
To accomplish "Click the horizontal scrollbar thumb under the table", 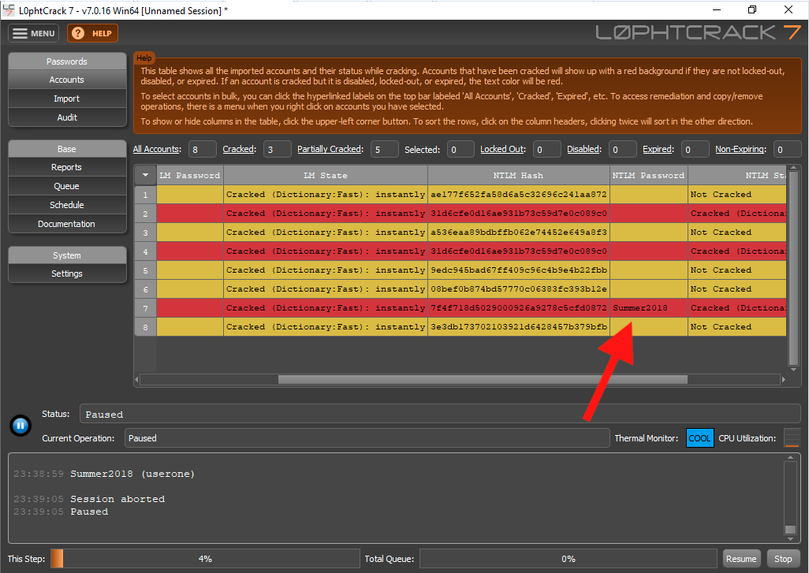I will (x=483, y=380).
